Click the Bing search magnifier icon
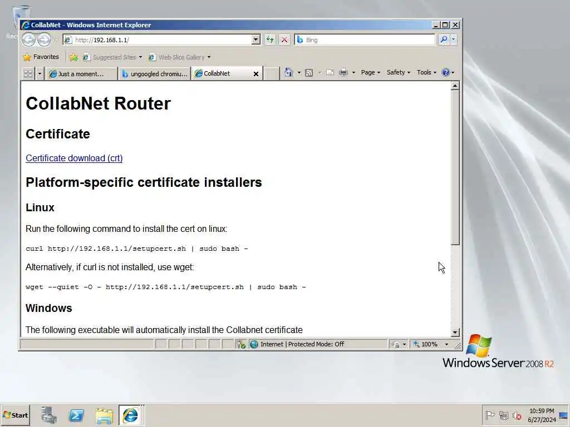Viewport: 570px width, 427px height. tap(444, 39)
